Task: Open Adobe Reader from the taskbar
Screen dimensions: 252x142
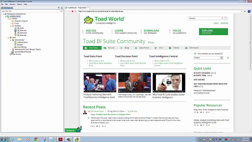Action: pyautogui.click(x=60, y=139)
